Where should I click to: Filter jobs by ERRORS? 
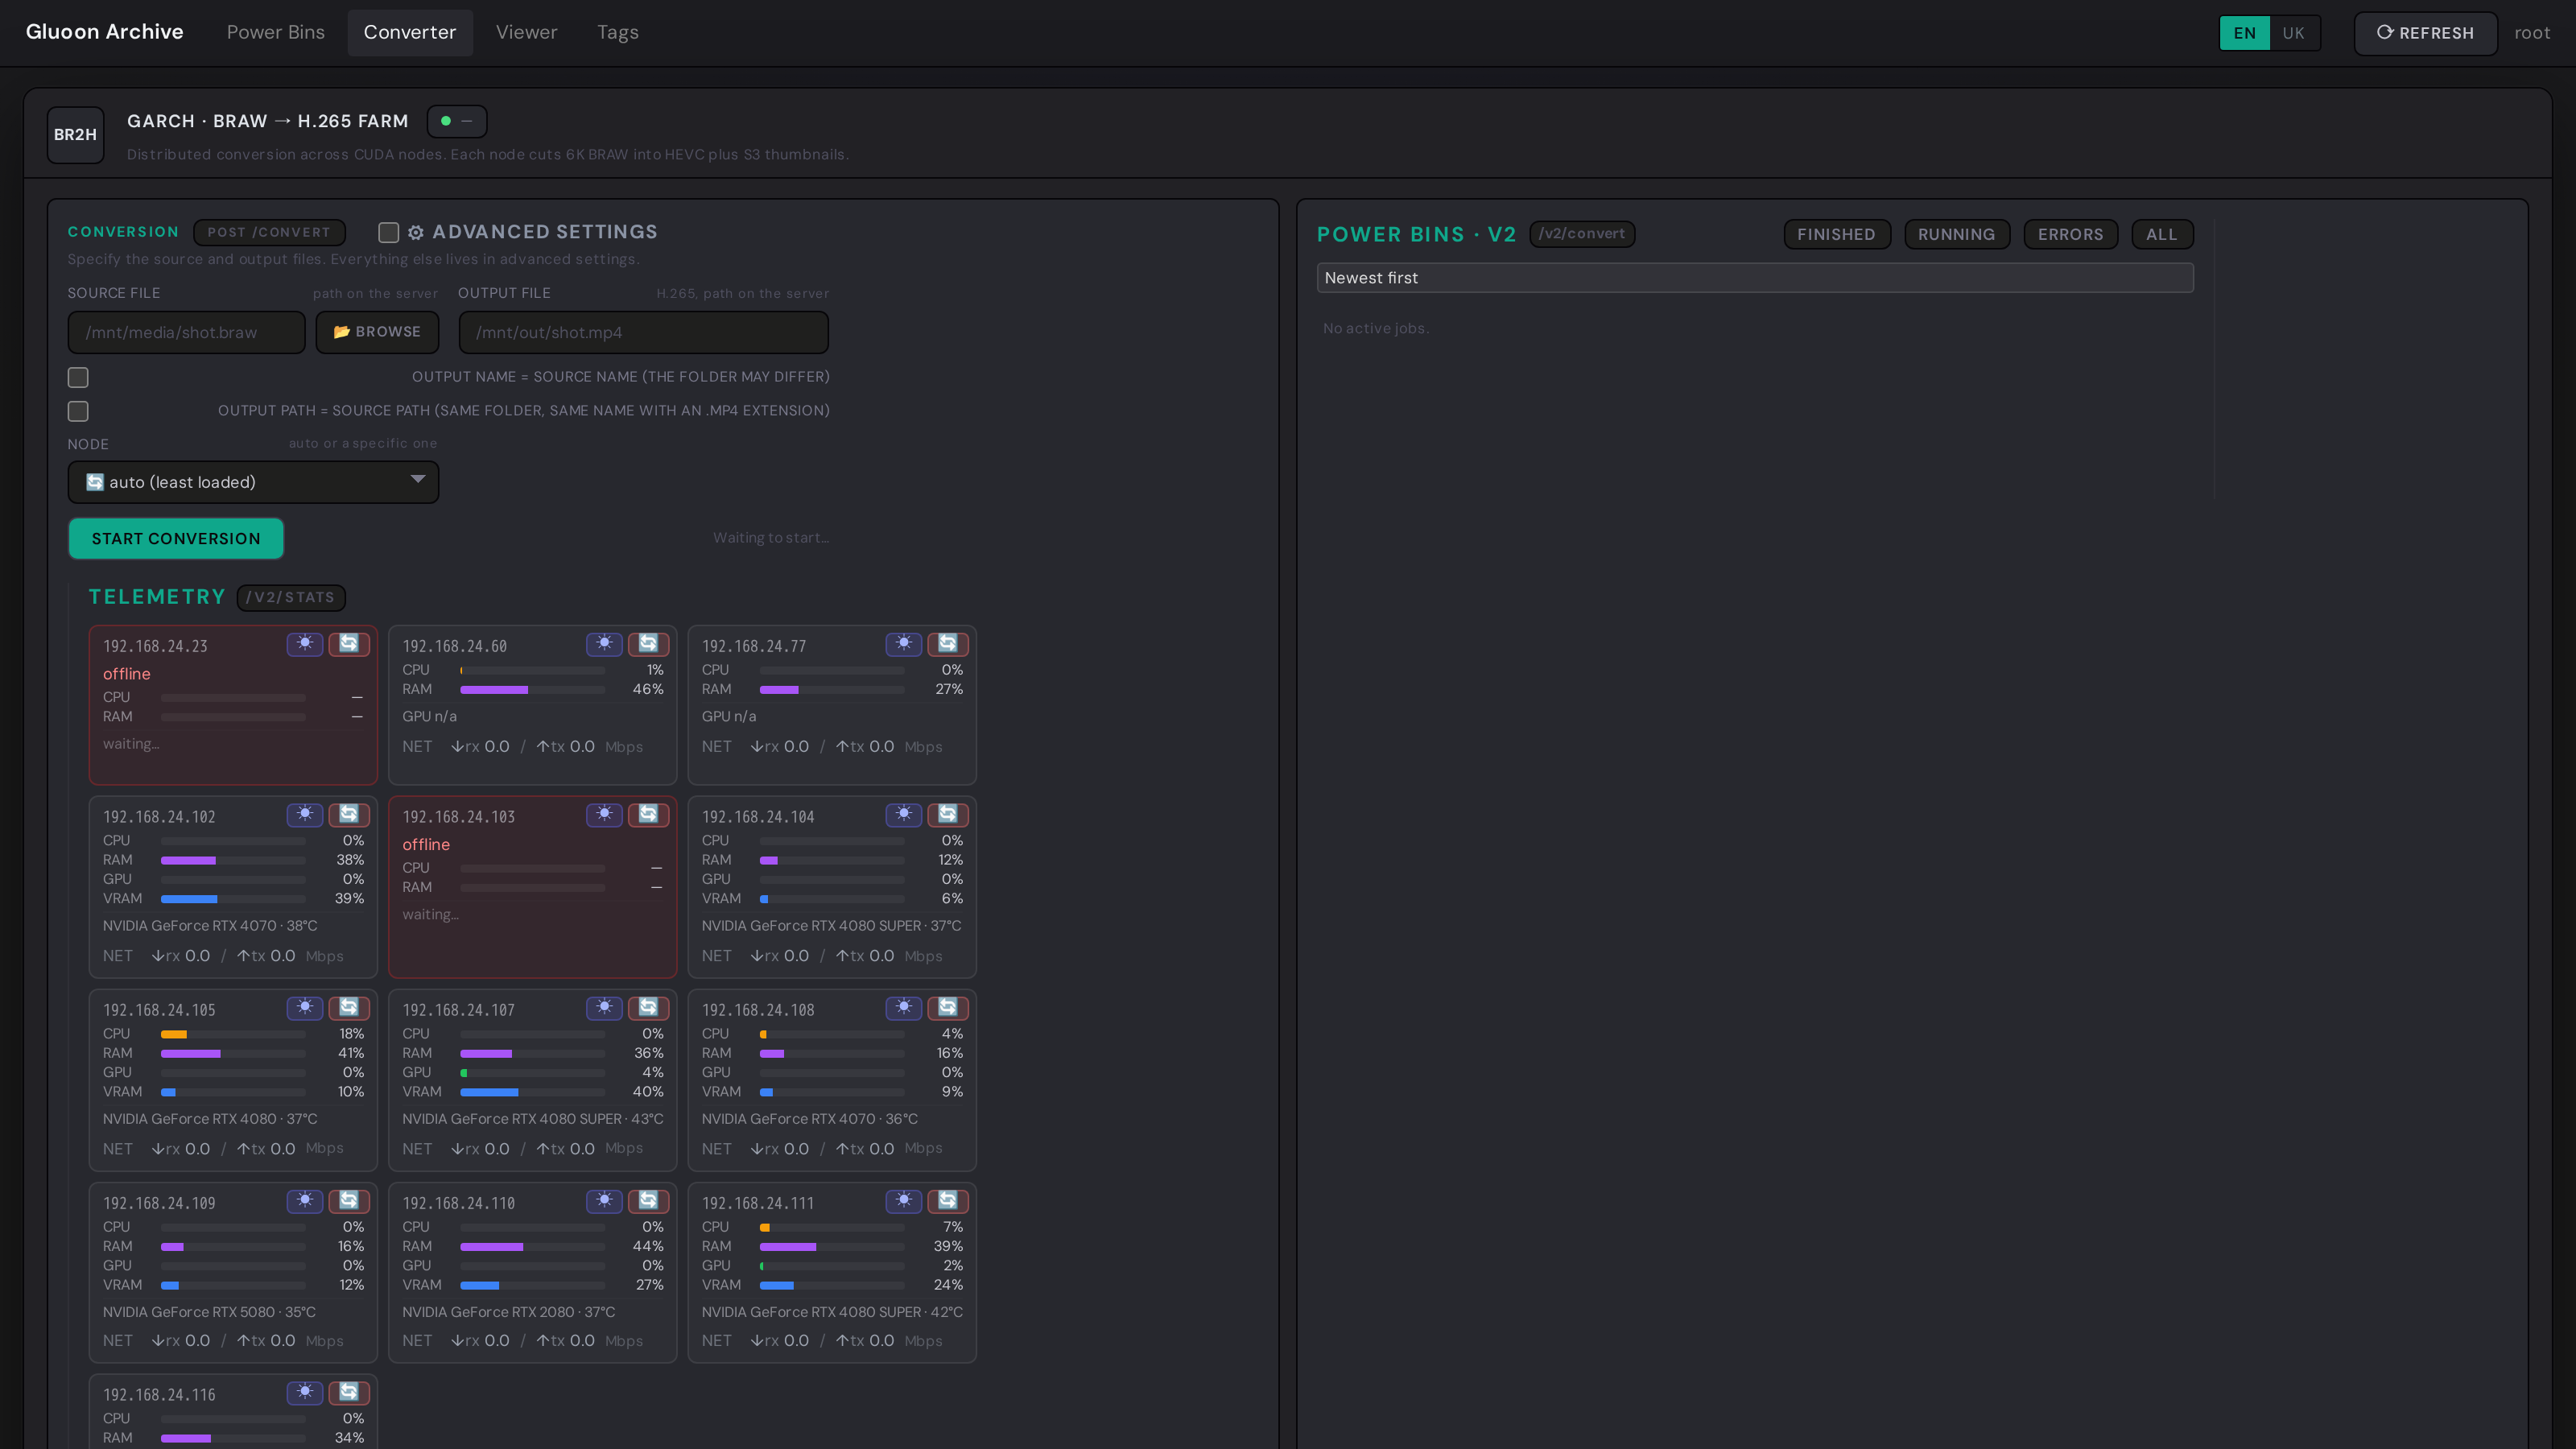(x=2071, y=234)
